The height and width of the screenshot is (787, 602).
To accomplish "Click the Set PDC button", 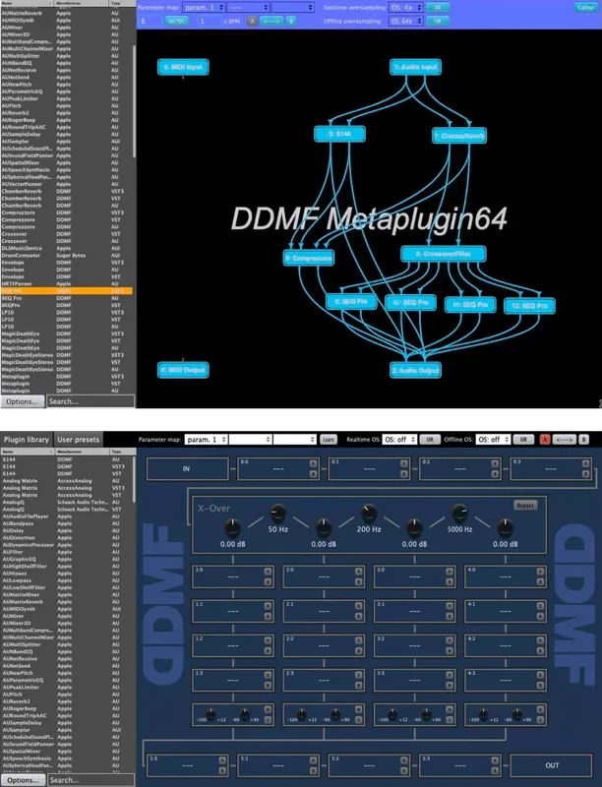I will coord(177,21).
